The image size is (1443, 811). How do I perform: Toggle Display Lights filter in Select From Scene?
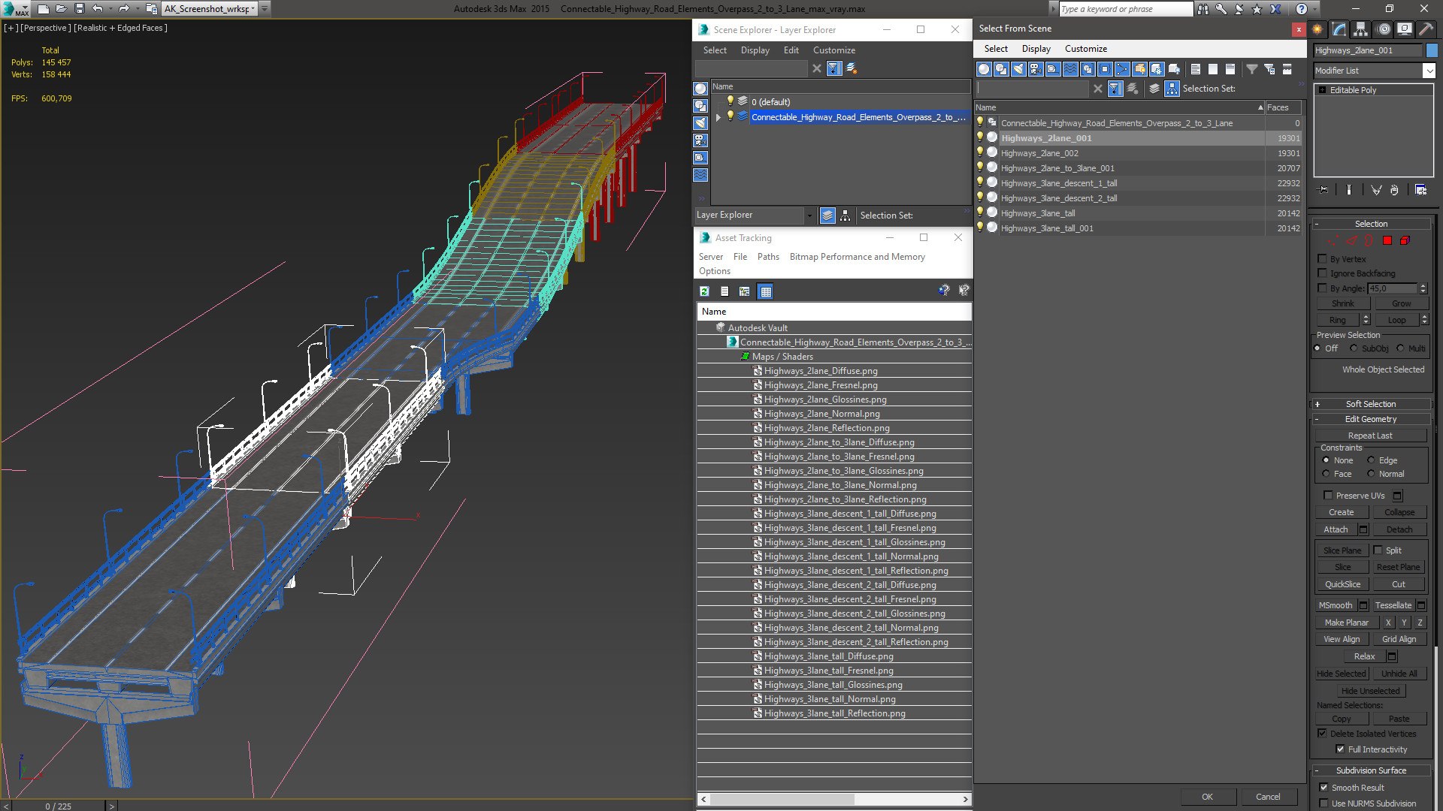pos(1018,69)
